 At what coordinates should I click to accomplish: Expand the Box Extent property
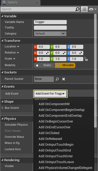pyautogui.click(x=3, y=108)
